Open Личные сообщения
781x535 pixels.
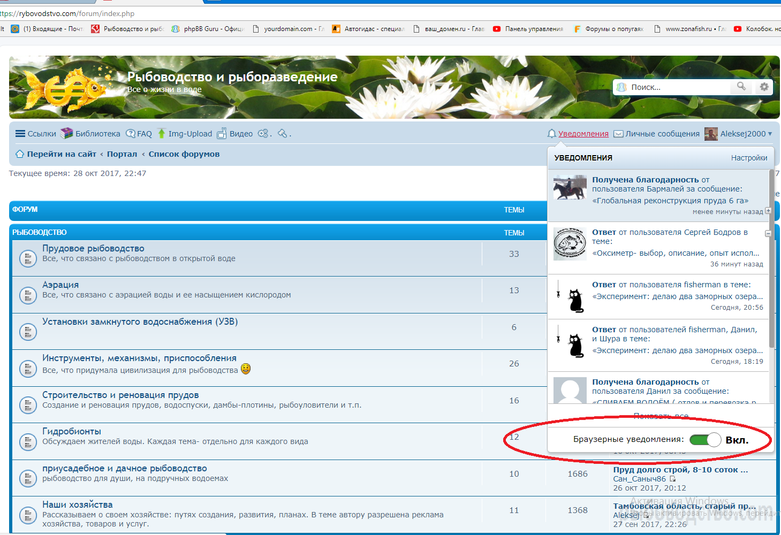(x=663, y=134)
